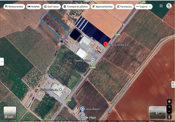Open the Google account profile avatar
This screenshot has width=175, height=122.
pyautogui.click(x=169, y=6)
